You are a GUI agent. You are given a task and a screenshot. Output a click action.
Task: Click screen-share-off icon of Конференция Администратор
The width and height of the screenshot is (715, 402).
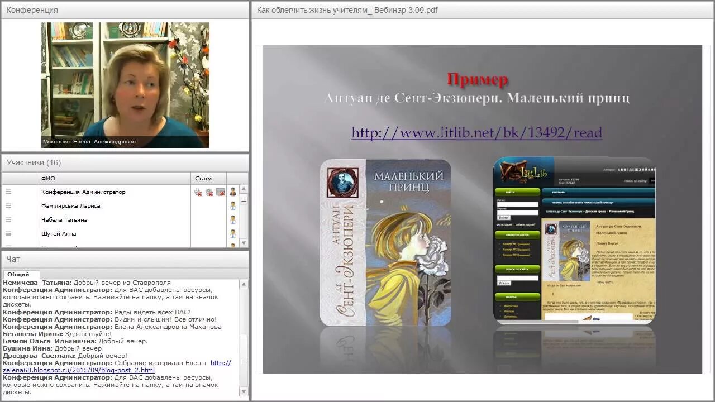click(x=220, y=192)
